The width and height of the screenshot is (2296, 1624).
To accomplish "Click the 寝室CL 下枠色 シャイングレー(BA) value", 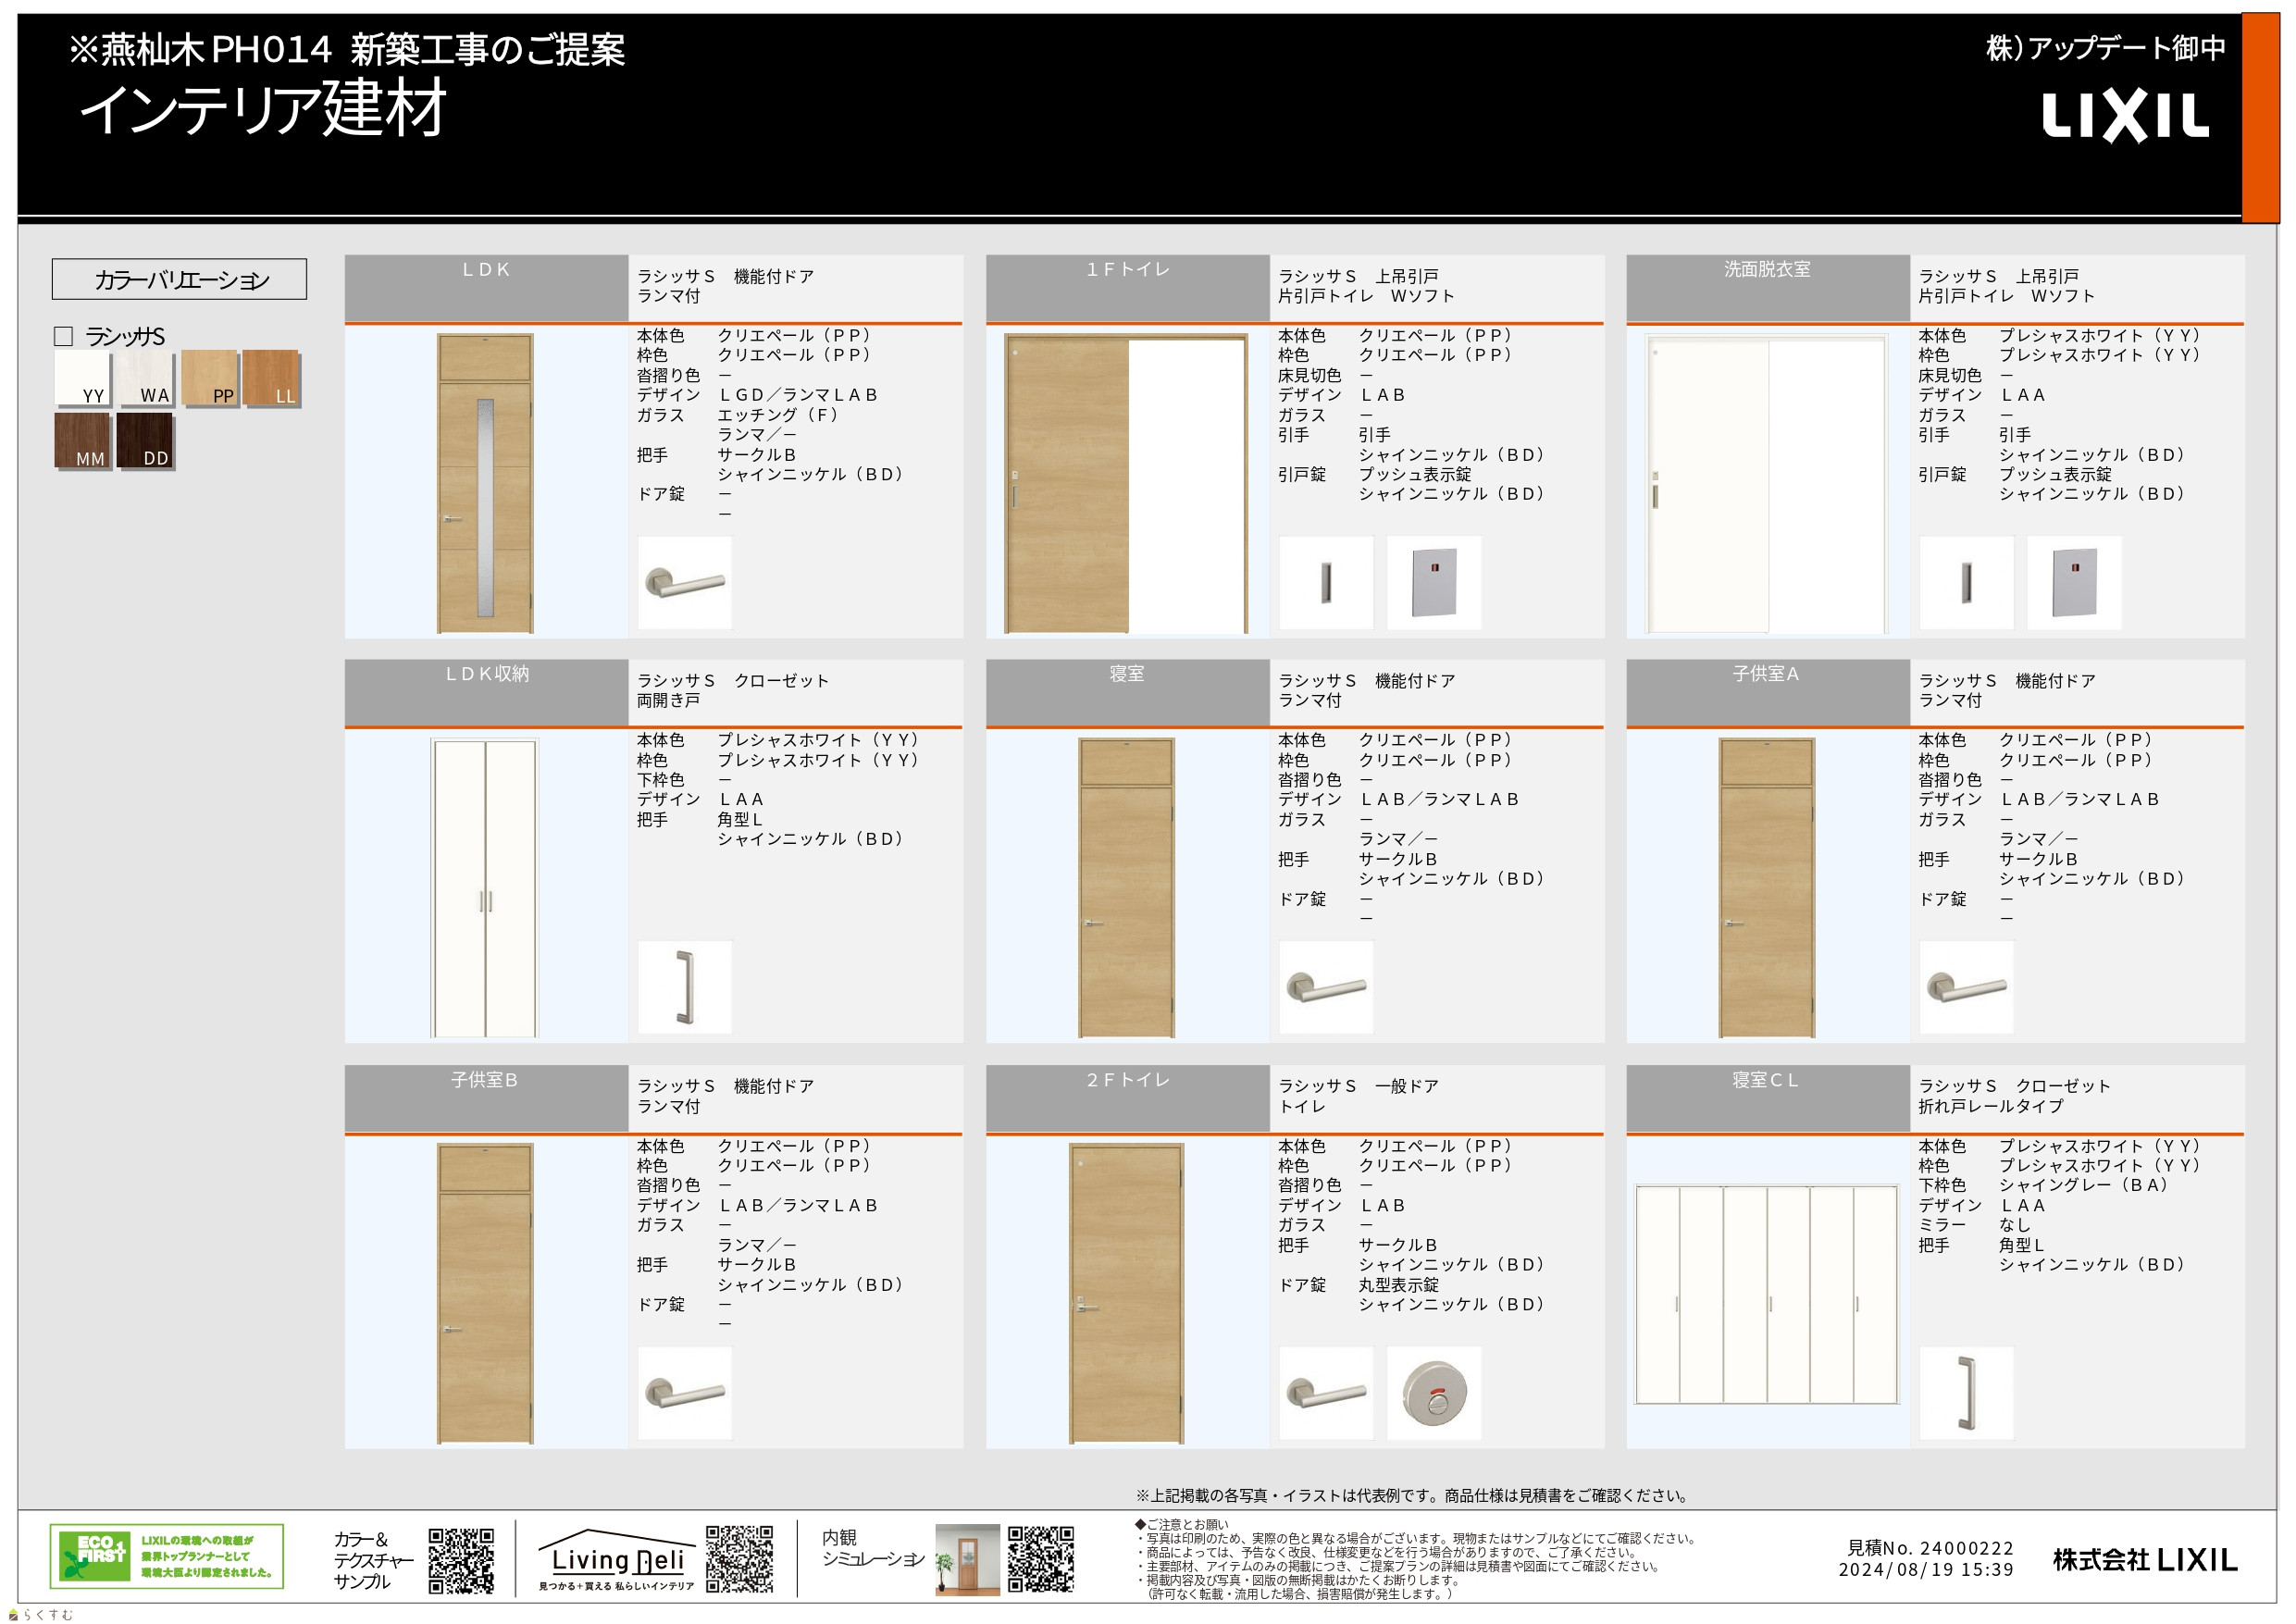I will (2083, 1186).
